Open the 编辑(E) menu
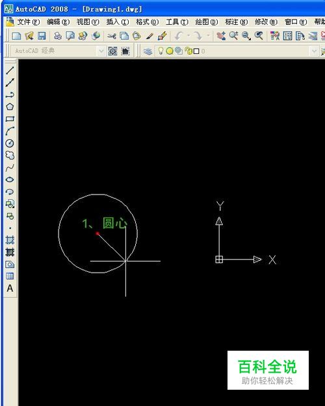This screenshot has height=406, width=325. pos(58,22)
